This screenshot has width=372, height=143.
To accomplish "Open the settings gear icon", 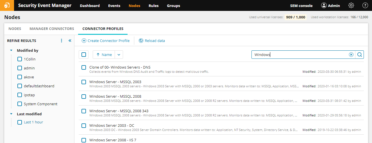I will 351,5.
